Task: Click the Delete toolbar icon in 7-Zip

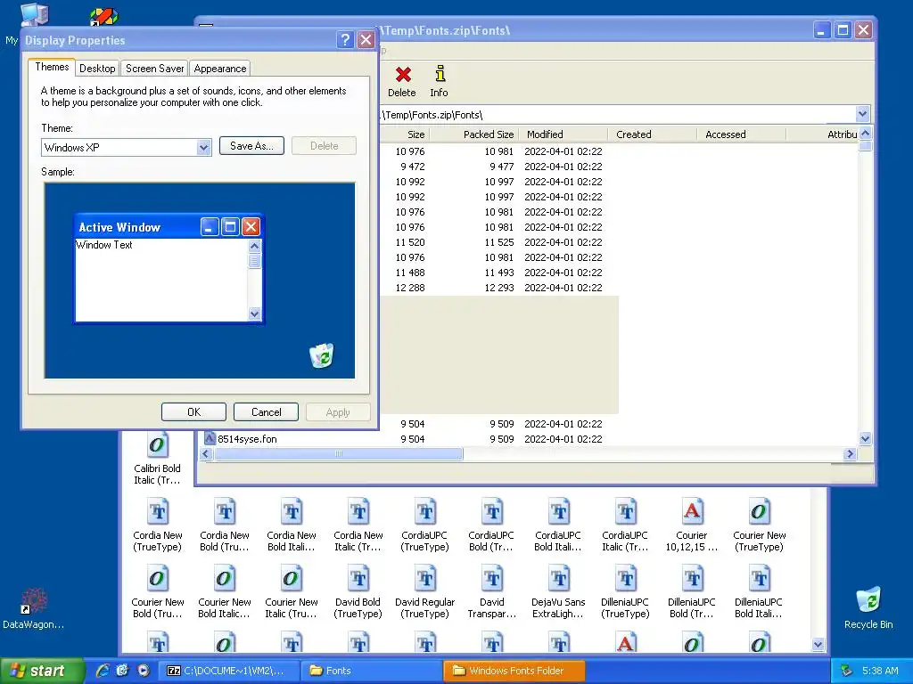Action: coord(402,81)
